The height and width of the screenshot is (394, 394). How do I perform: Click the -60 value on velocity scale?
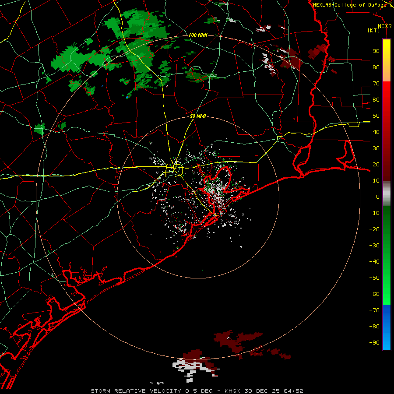374,294
